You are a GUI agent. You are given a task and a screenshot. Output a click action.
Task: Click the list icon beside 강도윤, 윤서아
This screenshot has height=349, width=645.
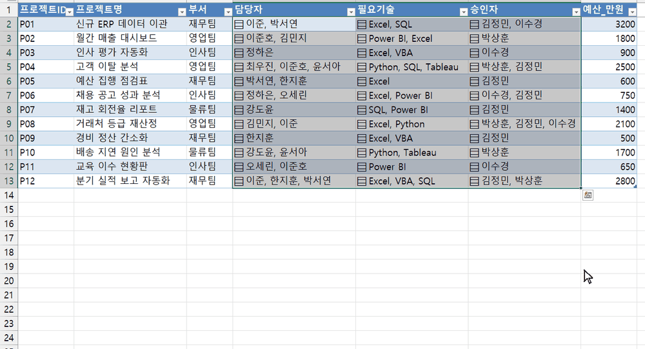[239, 153]
